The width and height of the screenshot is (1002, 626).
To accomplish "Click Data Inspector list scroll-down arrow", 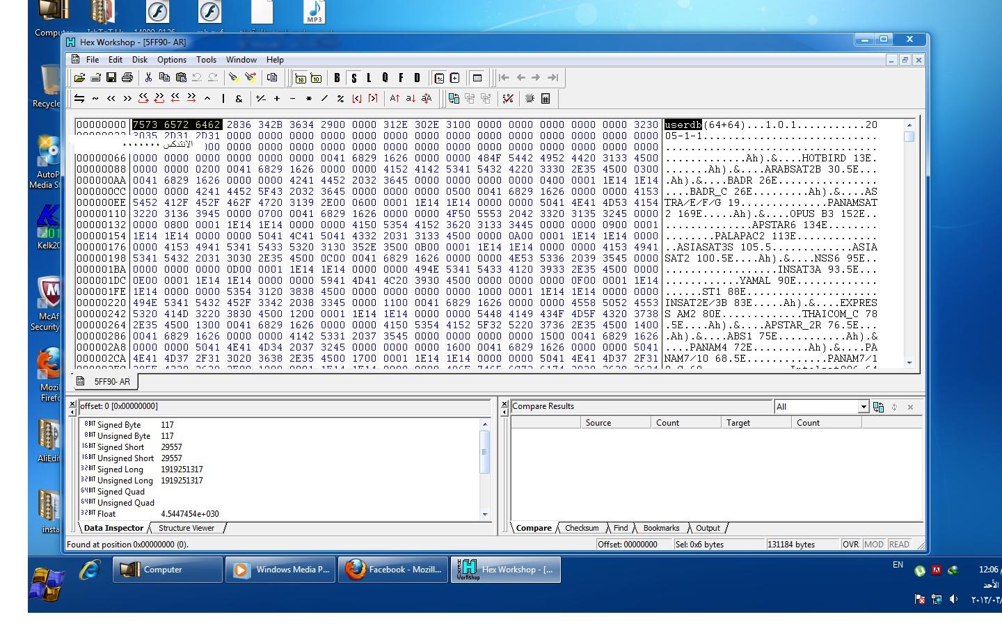I will [x=485, y=515].
